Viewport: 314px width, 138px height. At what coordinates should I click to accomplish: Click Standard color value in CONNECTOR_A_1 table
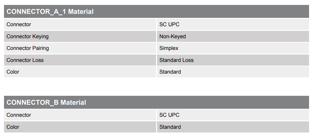point(170,72)
